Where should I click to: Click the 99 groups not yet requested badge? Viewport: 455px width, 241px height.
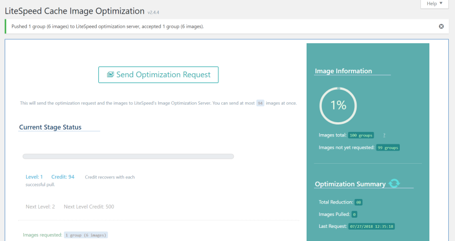tap(388, 148)
